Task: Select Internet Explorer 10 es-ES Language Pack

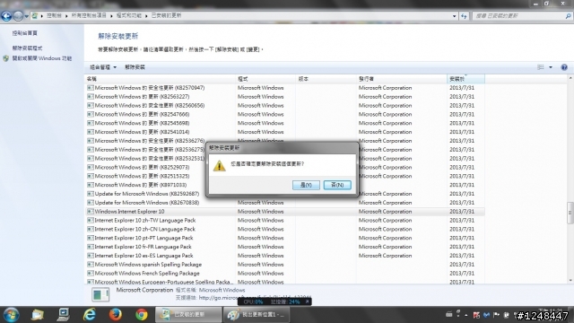Action: tap(285, 256)
